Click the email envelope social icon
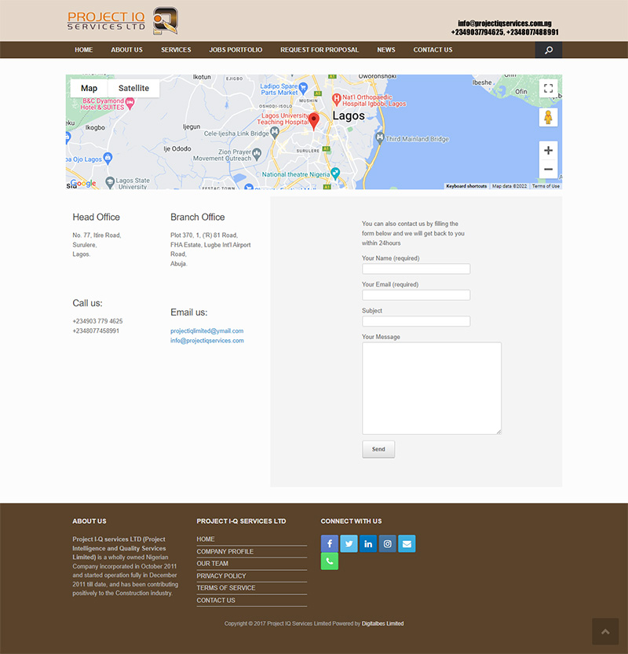The width and height of the screenshot is (628, 654). [x=407, y=544]
